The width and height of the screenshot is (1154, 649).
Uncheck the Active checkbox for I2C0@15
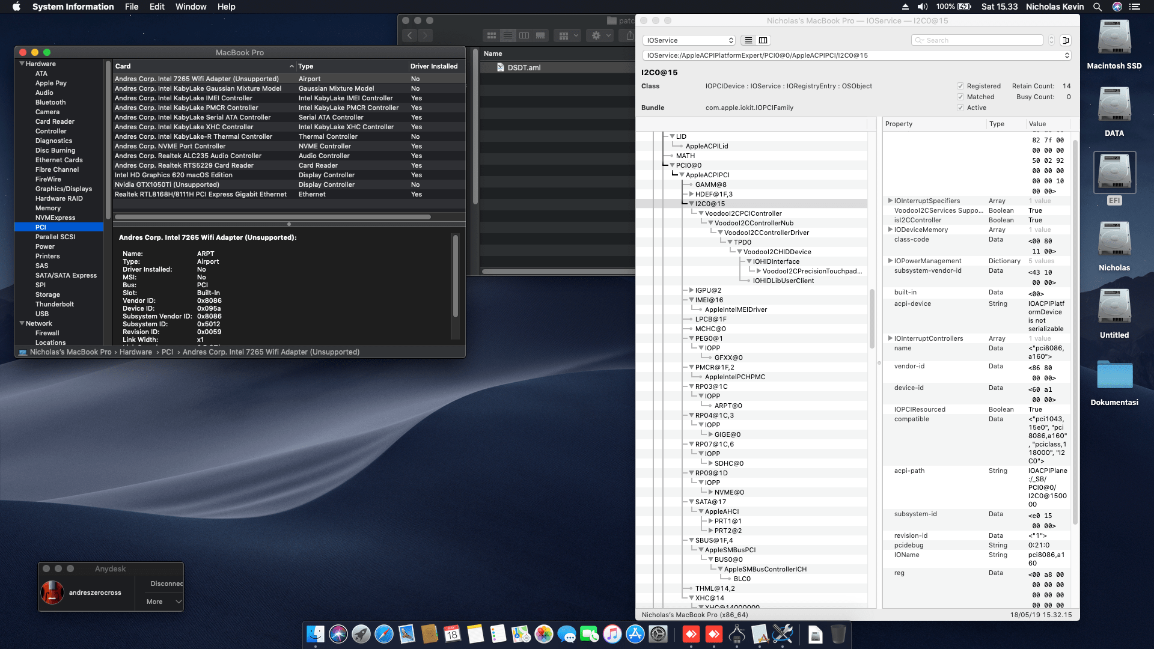click(x=960, y=108)
